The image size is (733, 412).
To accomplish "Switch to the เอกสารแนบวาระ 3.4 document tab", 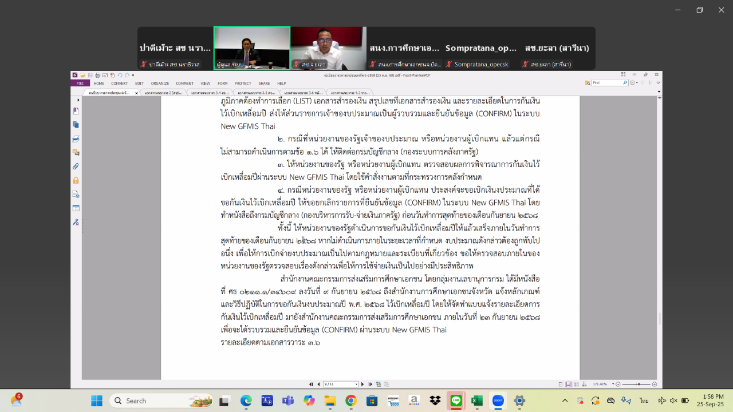I will 209,92.
